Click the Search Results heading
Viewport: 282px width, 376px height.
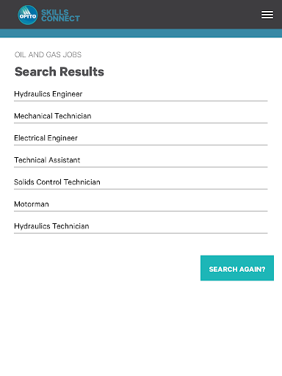click(59, 72)
